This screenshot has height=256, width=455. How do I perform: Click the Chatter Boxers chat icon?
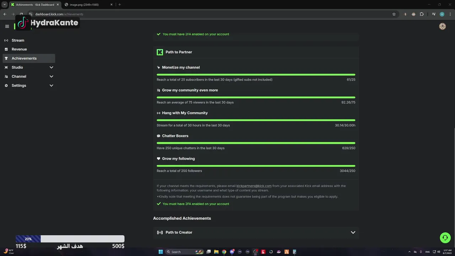pyautogui.click(x=159, y=136)
